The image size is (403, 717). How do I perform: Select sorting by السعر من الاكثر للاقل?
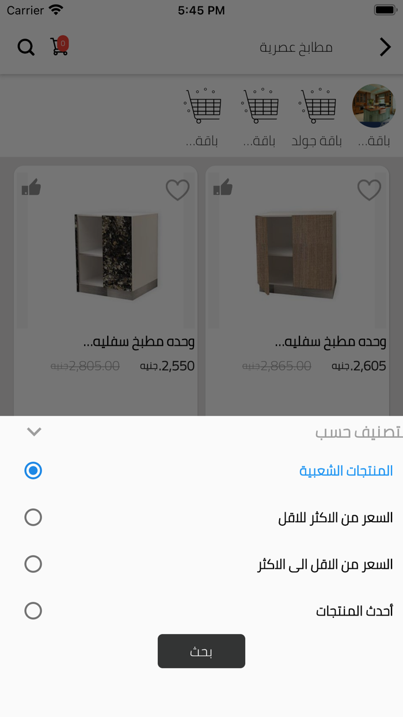pos(33,517)
